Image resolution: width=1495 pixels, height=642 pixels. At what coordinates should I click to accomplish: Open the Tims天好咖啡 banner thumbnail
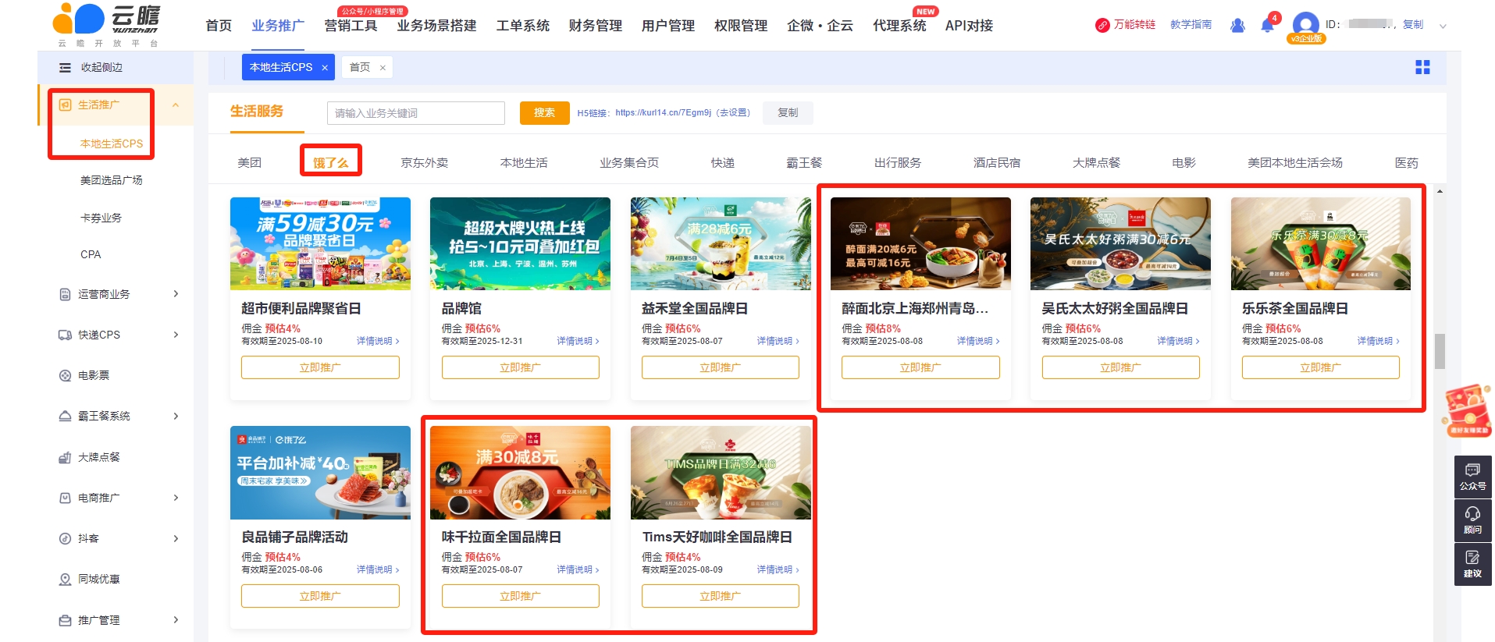721,473
